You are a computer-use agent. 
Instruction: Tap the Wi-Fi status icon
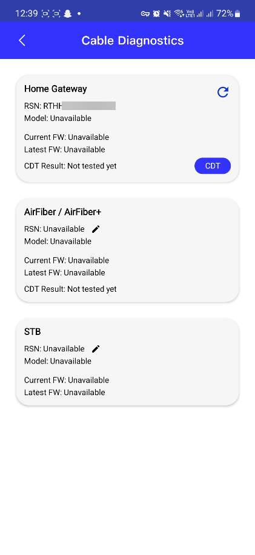coord(179,13)
